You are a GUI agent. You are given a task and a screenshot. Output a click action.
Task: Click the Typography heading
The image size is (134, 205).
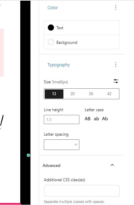(59, 65)
